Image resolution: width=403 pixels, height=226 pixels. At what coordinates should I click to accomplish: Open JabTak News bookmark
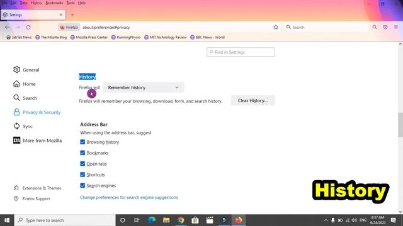point(19,38)
